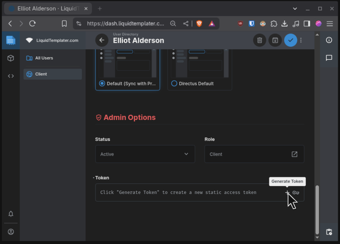The image size is (340, 244).
Task: Open the Extensions puzzle icon
Action: click(x=274, y=23)
